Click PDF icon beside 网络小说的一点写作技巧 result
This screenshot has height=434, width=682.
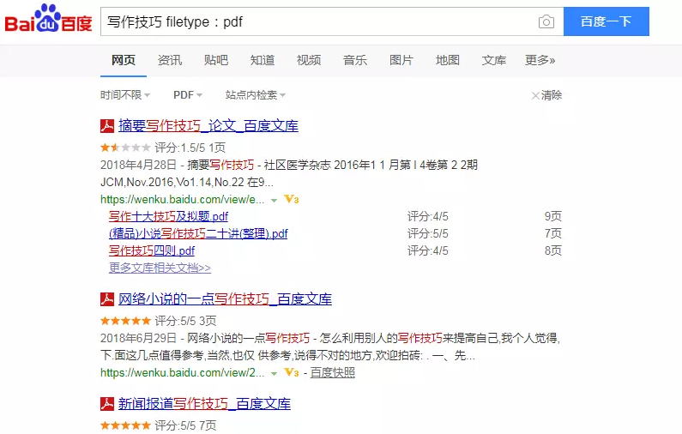point(107,299)
